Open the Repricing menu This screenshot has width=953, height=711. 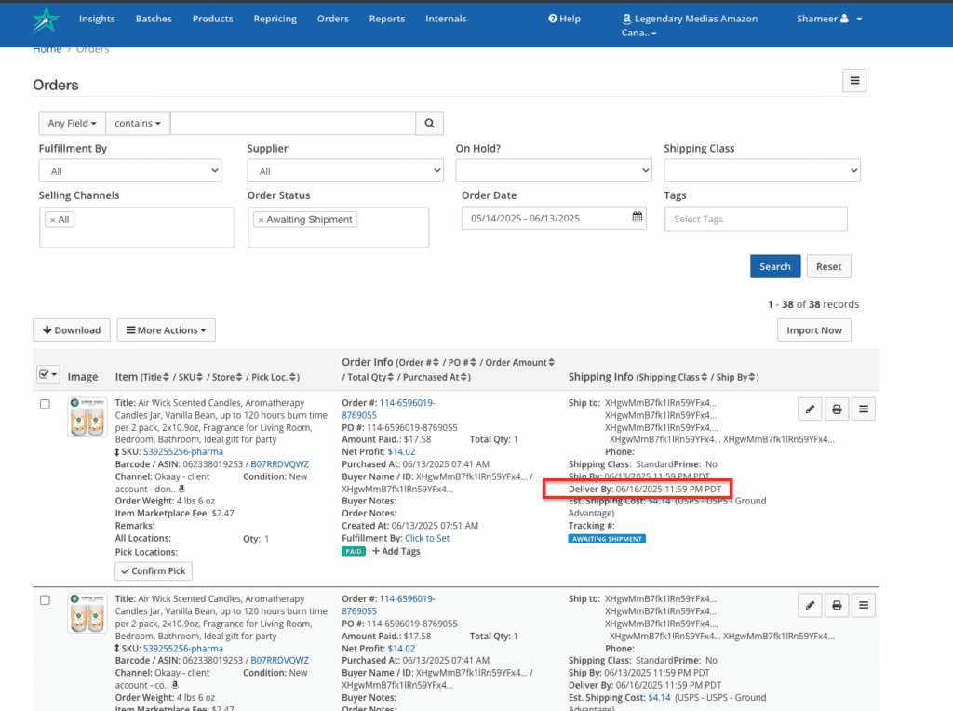tap(275, 19)
